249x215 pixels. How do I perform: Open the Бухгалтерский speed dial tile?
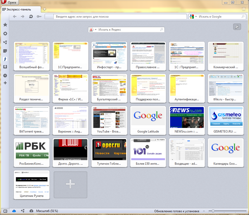109,88
